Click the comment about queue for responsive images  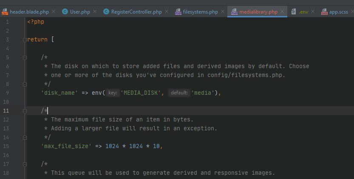tap(163, 173)
